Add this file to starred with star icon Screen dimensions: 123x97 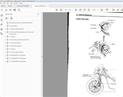6,10
